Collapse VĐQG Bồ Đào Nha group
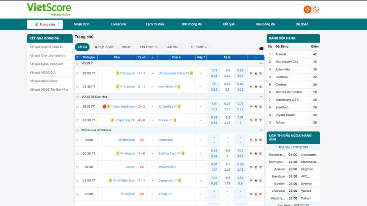 (x=261, y=97)
